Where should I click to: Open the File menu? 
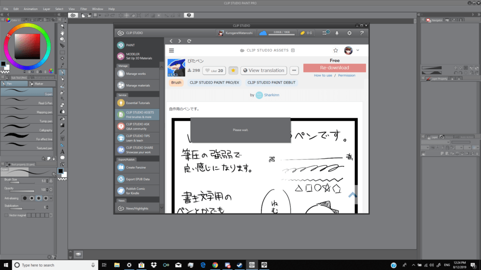6,9
